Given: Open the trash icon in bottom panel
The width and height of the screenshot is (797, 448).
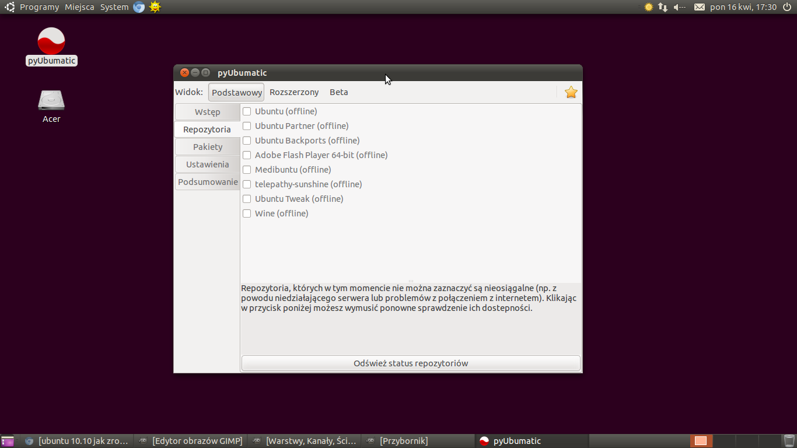Looking at the screenshot, I should click(x=789, y=441).
